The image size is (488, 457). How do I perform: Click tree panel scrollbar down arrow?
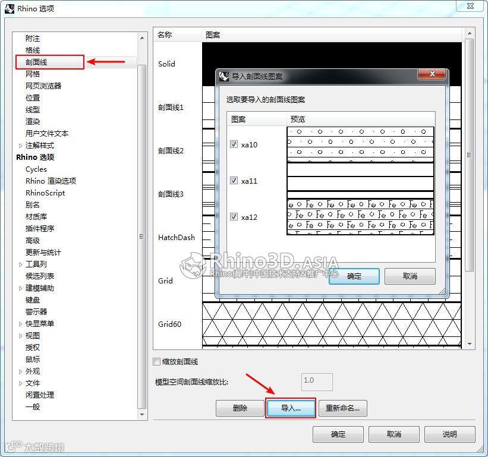(x=142, y=414)
